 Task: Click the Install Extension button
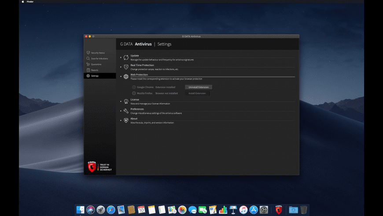point(197,93)
